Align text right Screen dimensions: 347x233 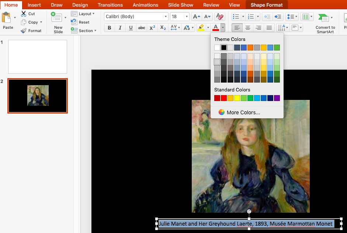point(258,28)
